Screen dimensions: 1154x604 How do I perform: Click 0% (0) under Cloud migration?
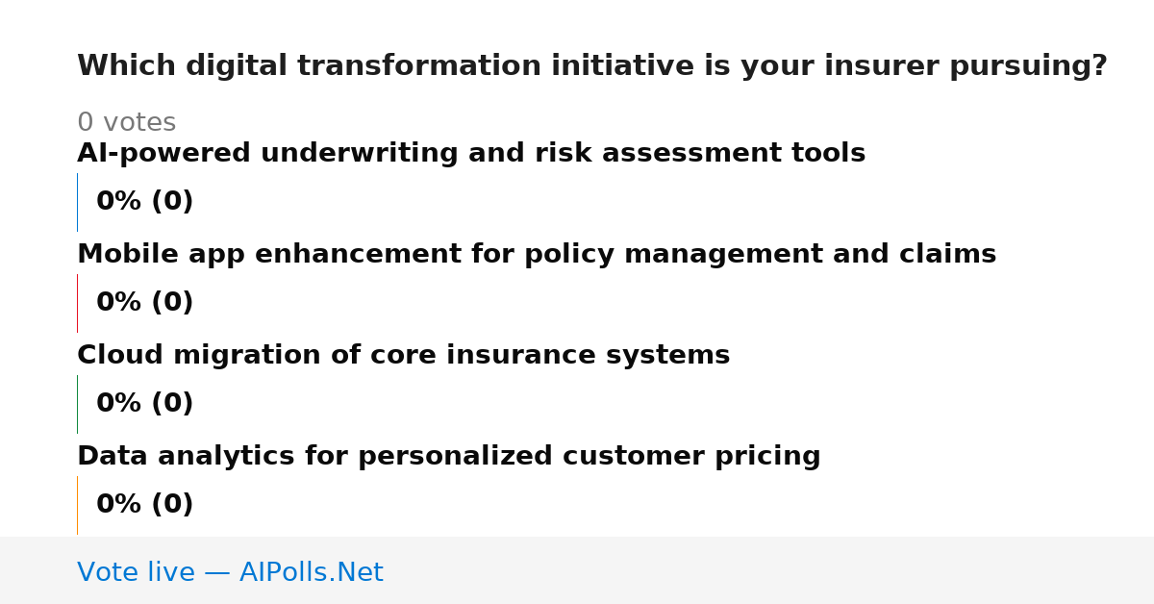point(144,404)
